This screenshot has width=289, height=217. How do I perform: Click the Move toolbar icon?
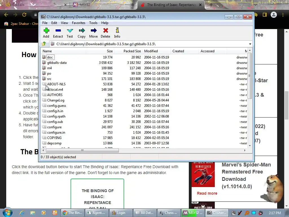coord(94,31)
